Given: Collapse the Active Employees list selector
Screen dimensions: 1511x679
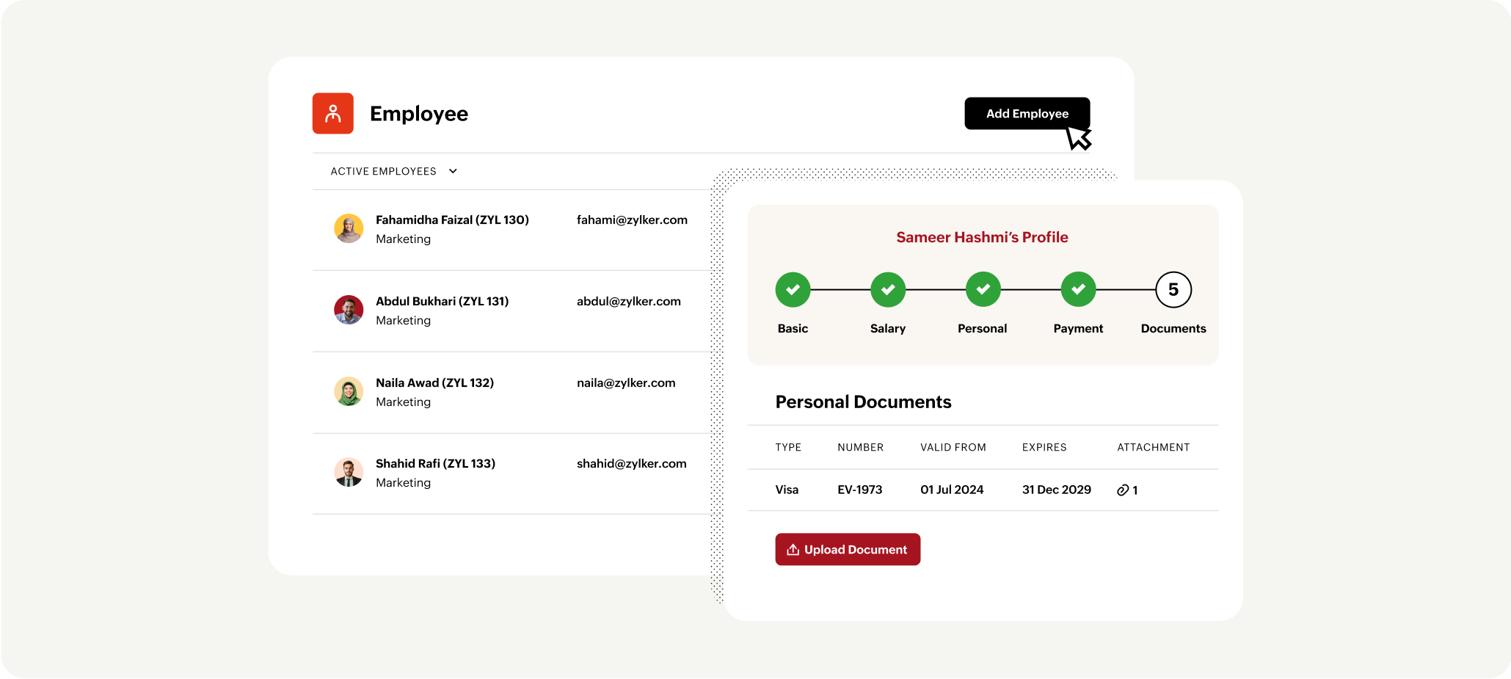Looking at the screenshot, I should (453, 171).
